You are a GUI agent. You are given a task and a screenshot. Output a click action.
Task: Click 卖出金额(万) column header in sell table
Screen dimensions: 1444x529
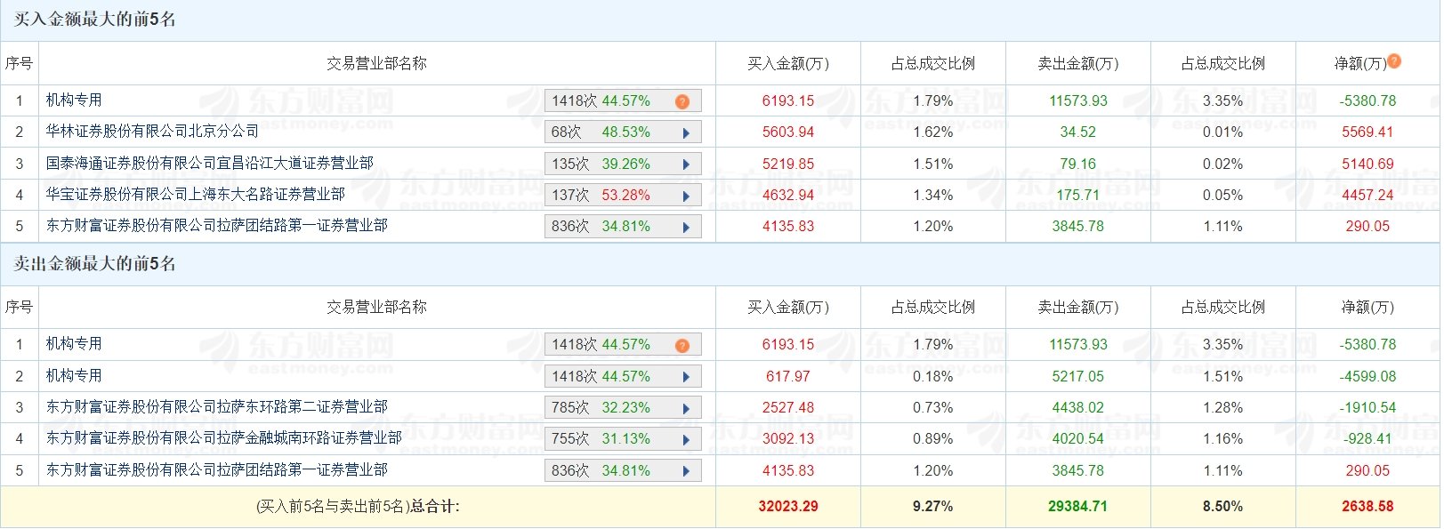click(x=1078, y=307)
